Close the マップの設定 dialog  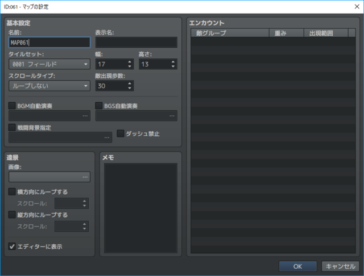(x=357, y=6)
